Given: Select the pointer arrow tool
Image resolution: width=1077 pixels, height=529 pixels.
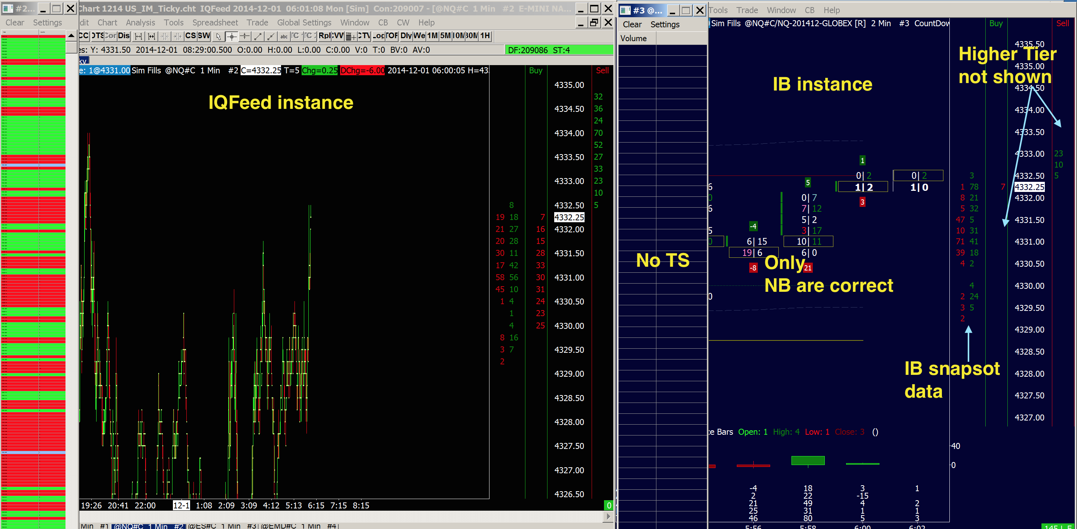Looking at the screenshot, I should point(218,36).
